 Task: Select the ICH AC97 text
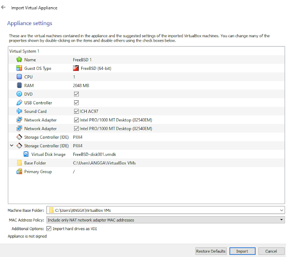coord(89,111)
